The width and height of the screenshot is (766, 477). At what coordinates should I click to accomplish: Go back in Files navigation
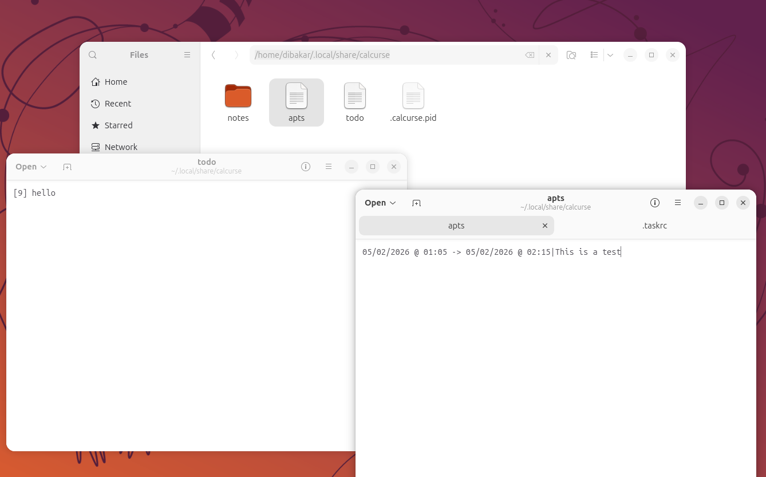[x=213, y=55]
